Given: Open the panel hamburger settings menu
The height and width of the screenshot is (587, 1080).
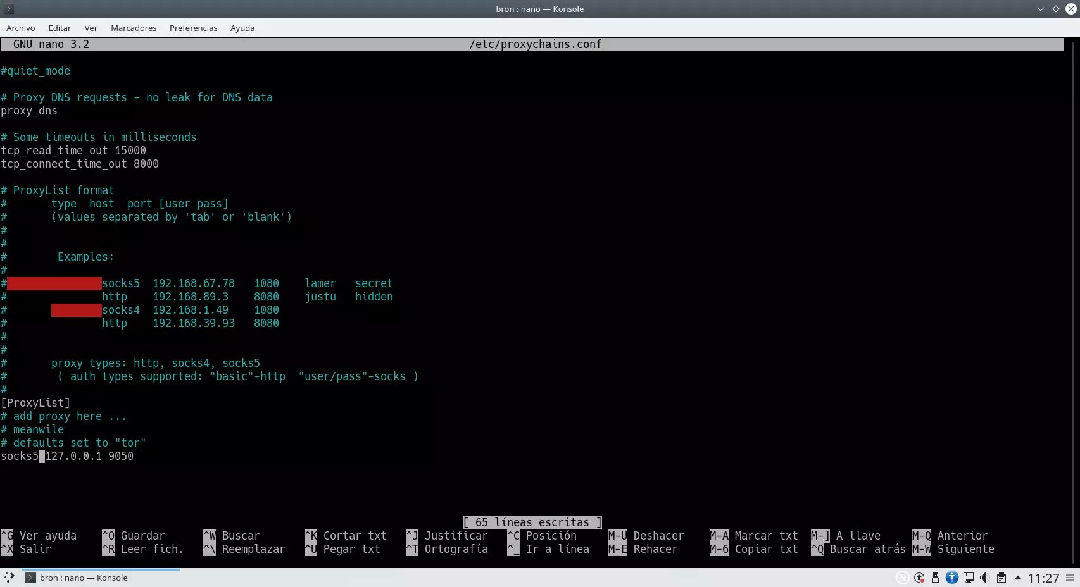Looking at the screenshot, I should pyautogui.click(x=1070, y=578).
